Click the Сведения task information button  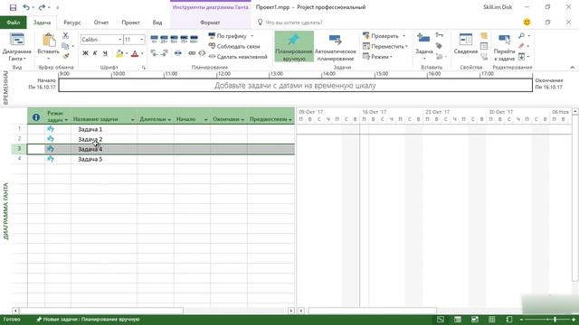pyautogui.click(x=466, y=44)
